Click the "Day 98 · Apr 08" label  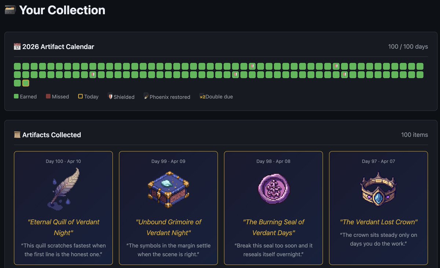tap(273, 161)
